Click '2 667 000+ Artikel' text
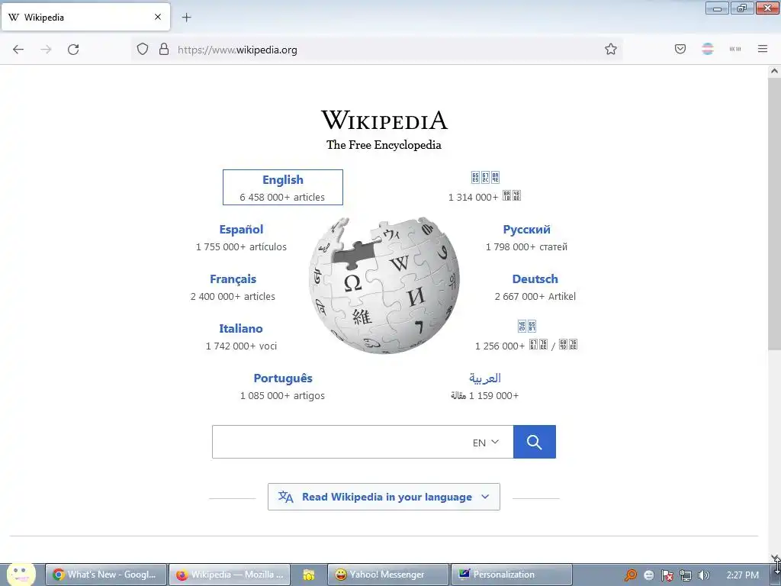This screenshot has width=781, height=586. 535,297
